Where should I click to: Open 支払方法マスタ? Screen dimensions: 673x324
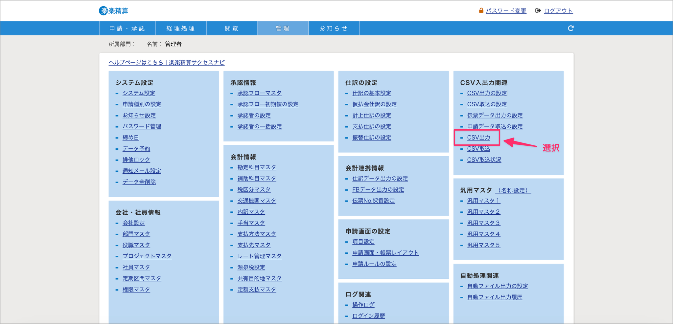point(257,234)
